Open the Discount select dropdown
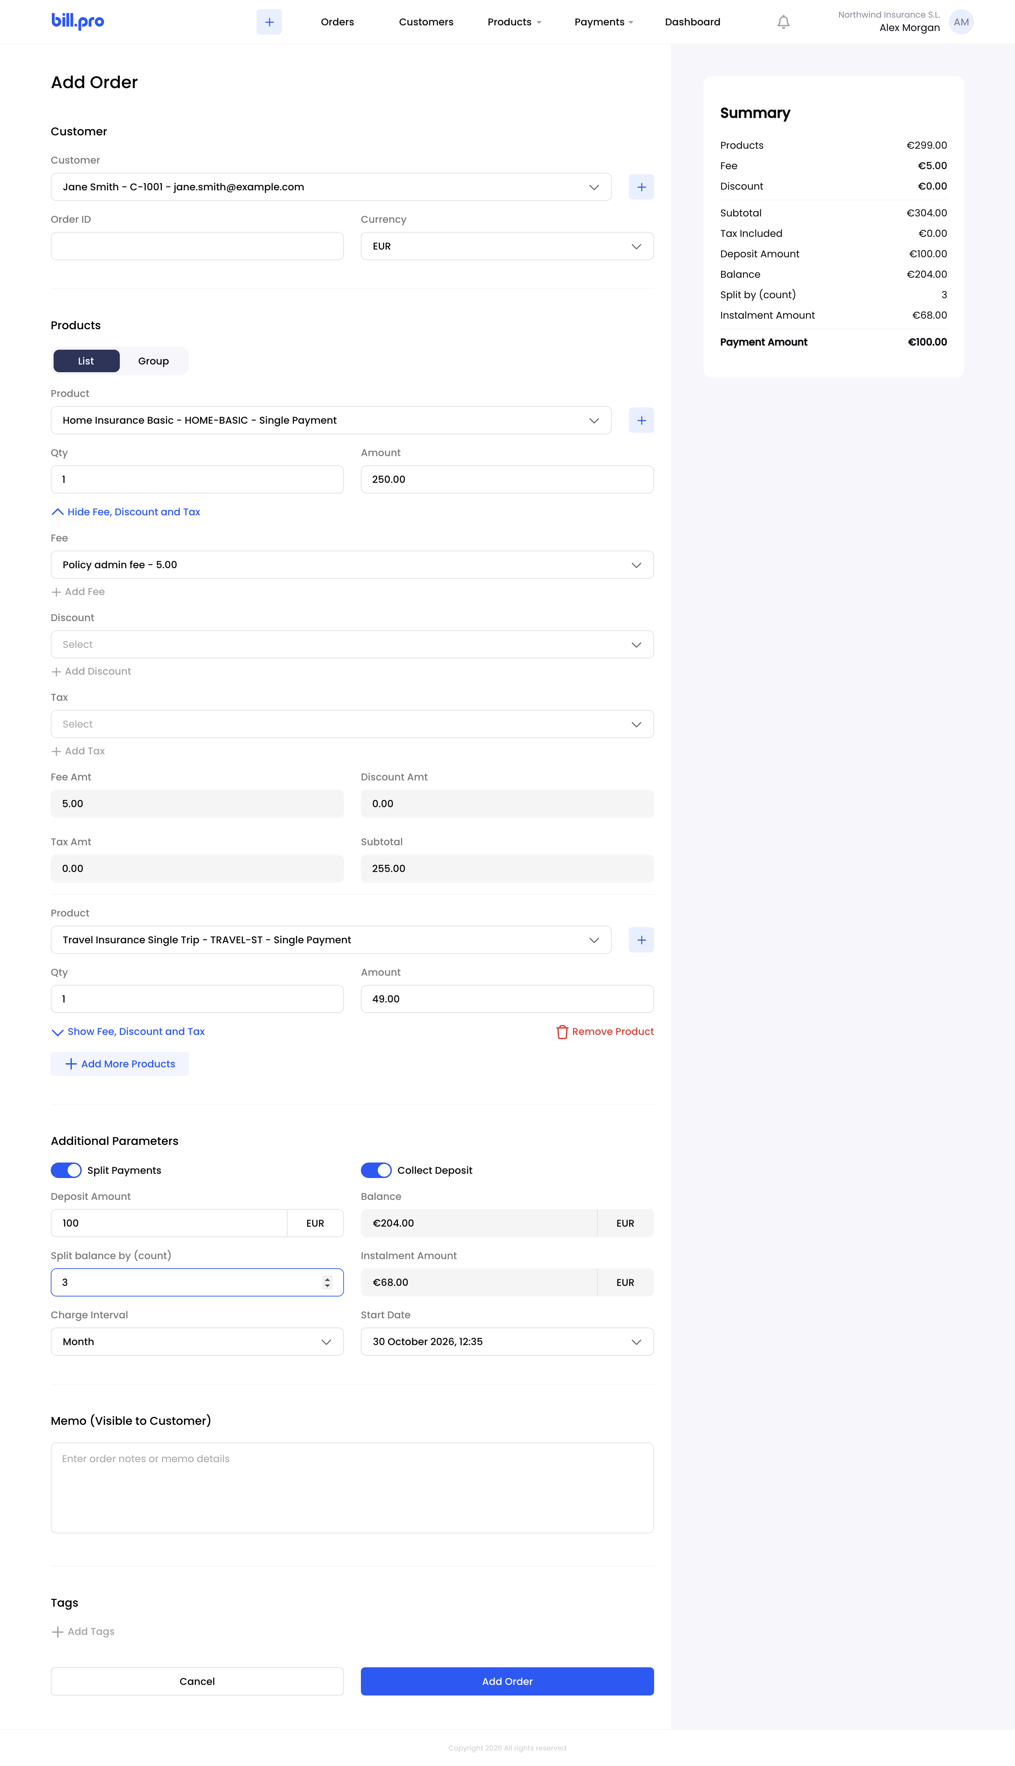The height and width of the screenshot is (1766, 1015). (x=352, y=644)
